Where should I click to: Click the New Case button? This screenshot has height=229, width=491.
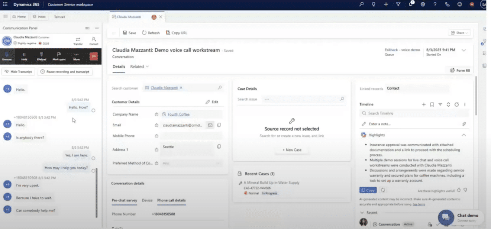tap(292, 150)
